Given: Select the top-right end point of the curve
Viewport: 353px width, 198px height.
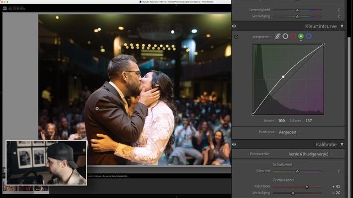Looking at the screenshot, I should (324, 44).
